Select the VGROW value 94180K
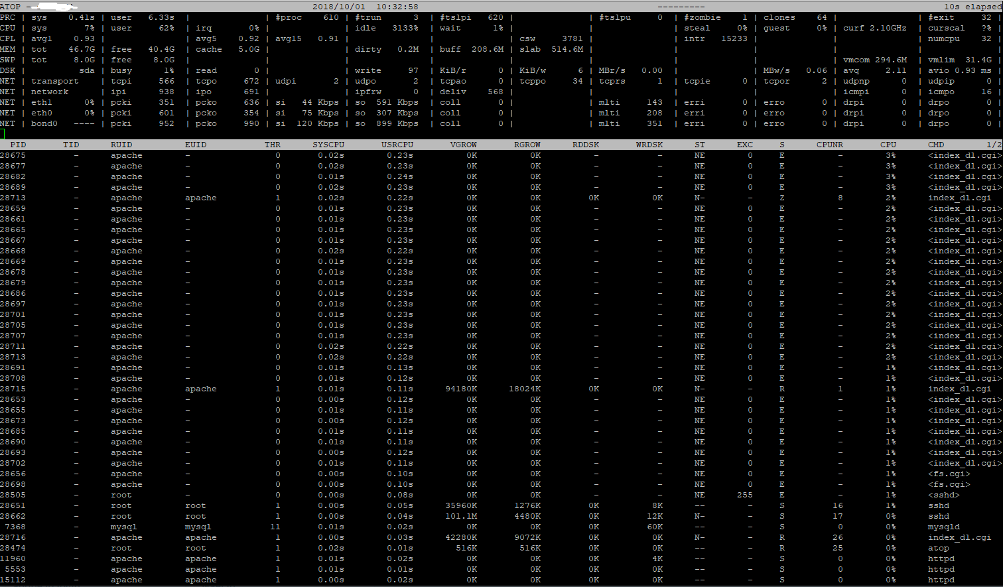Image resolution: width=1003 pixels, height=587 pixels. click(x=461, y=389)
